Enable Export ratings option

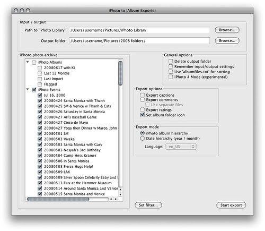tap(143, 110)
